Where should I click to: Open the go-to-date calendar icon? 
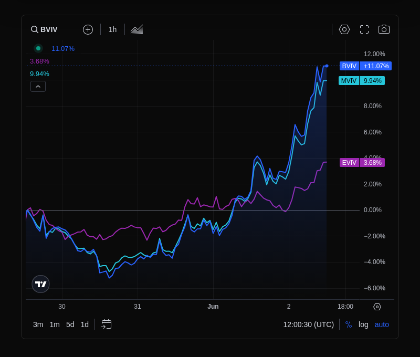[x=107, y=324]
